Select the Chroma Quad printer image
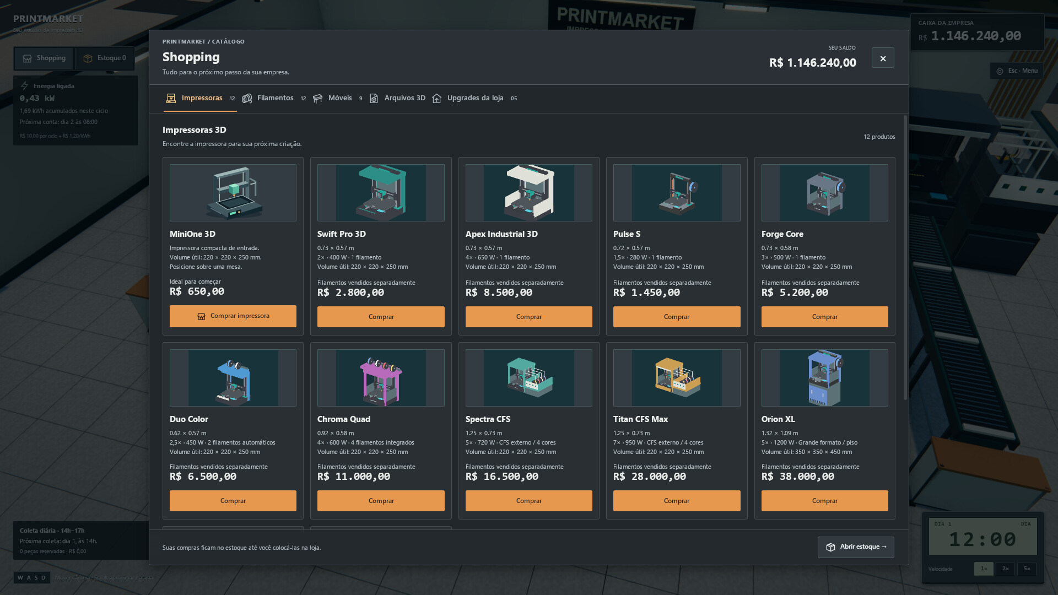The width and height of the screenshot is (1058, 595). [x=381, y=378]
